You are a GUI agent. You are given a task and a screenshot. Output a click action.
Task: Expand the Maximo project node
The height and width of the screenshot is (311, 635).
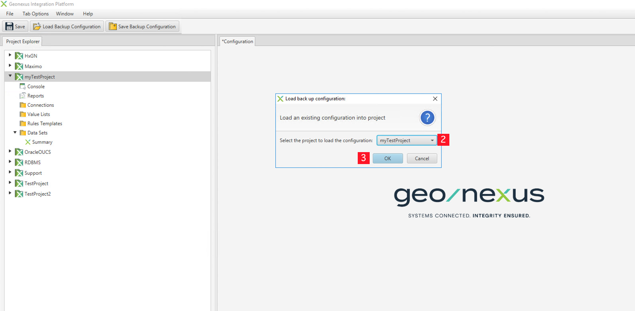coord(10,66)
